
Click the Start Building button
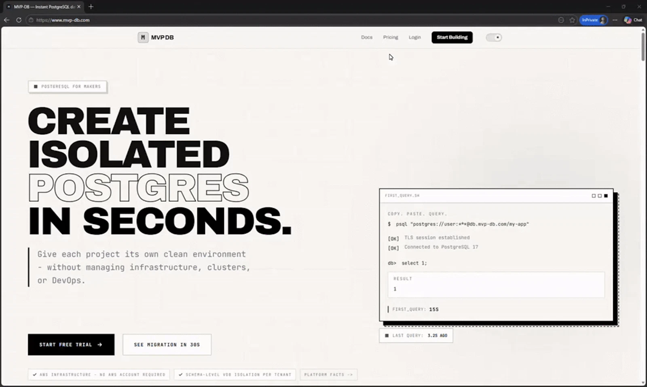coord(452,38)
